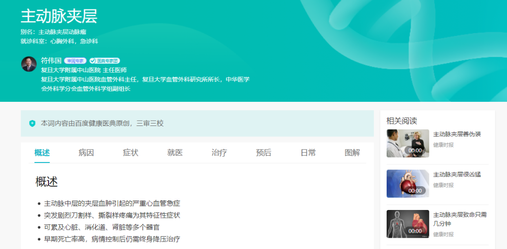Image resolution: width=507 pixels, height=249 pixels.
Task: Click the 概述 section heading
Action: [x=47, y=182]
